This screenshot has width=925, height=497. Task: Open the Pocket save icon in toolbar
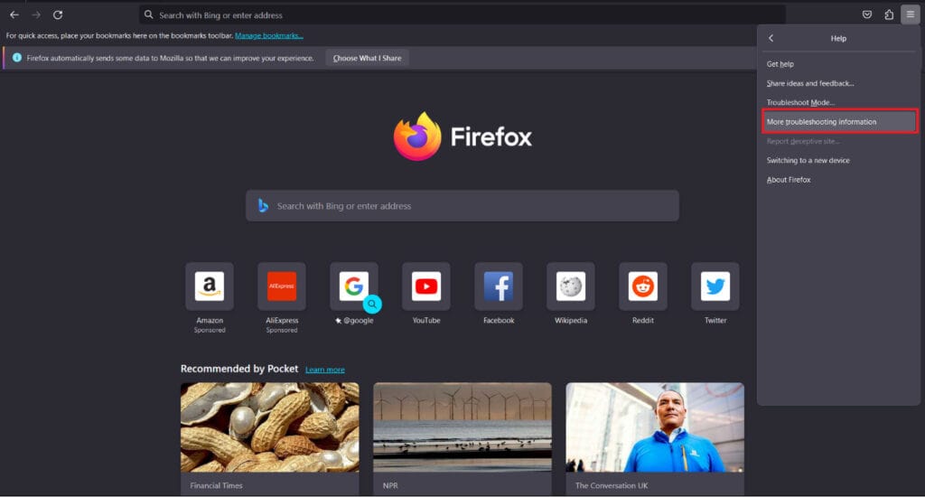(866, 14)
